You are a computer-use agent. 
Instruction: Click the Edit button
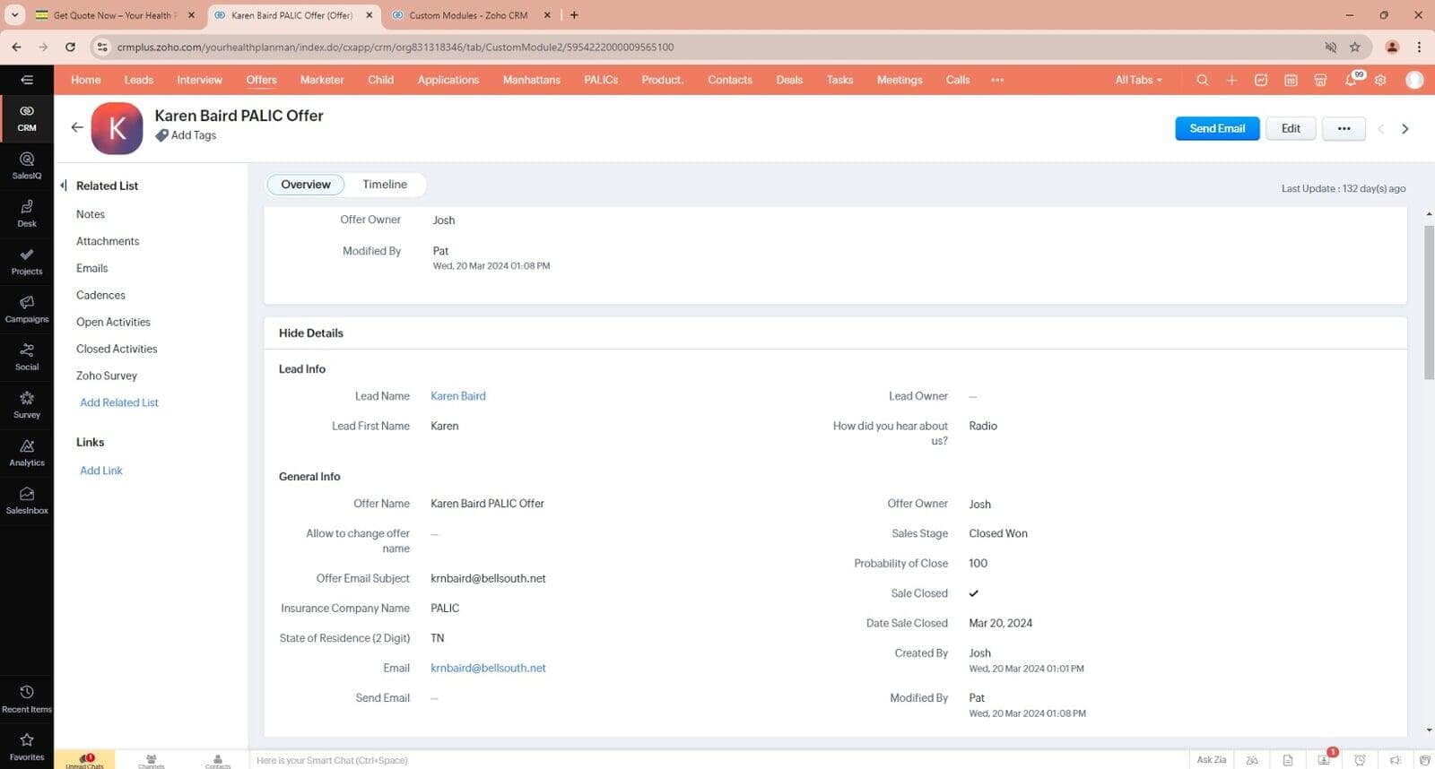coord(1291,128)
